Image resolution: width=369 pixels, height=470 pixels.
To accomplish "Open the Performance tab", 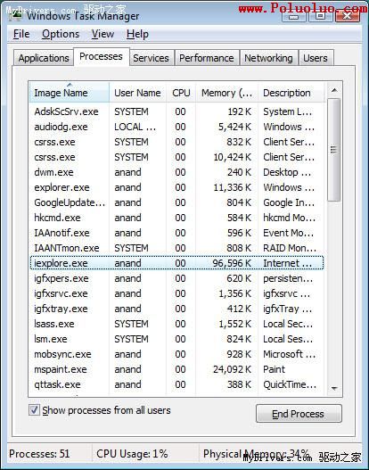I will tap(207, 58).
